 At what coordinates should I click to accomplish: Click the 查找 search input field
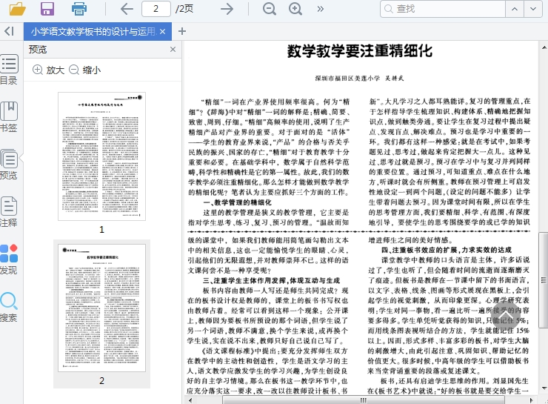[x=459, y=9]
